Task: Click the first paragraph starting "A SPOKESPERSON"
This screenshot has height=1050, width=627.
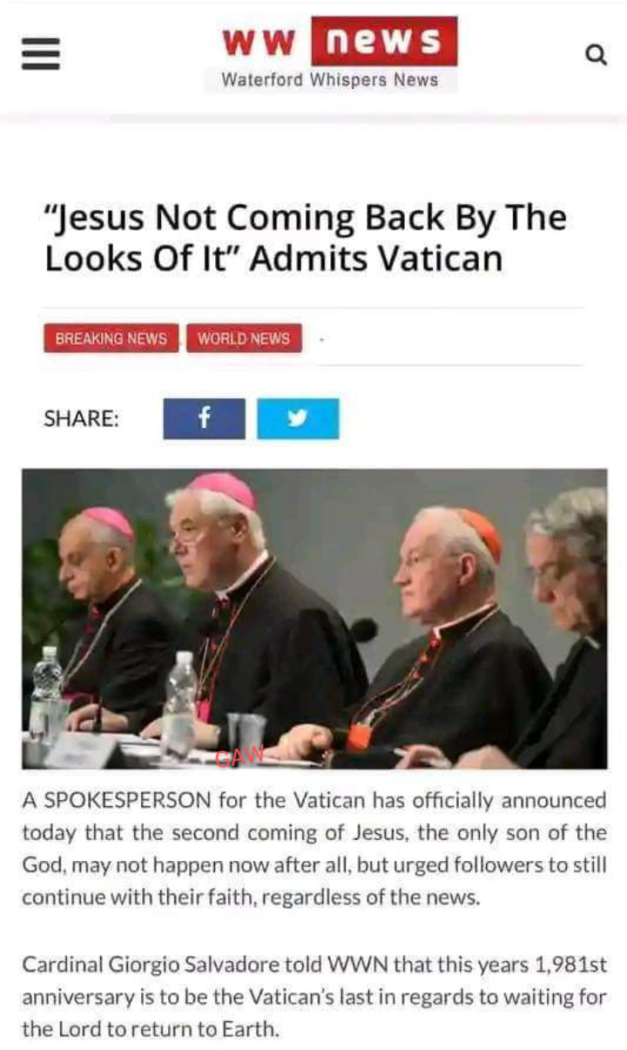Action: (x=313, y=848)
